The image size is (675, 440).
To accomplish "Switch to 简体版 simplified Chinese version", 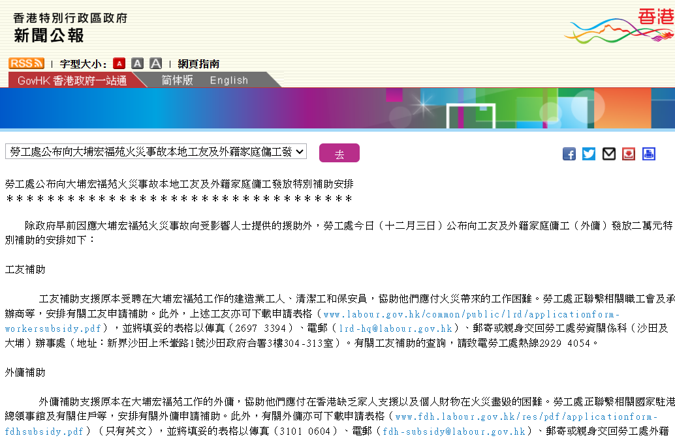I will coord(177,80).
